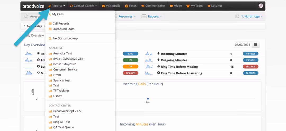Open the calendar icon next to date
The width and height of the screenshot is (286, 131).
(x=256, y=45)
